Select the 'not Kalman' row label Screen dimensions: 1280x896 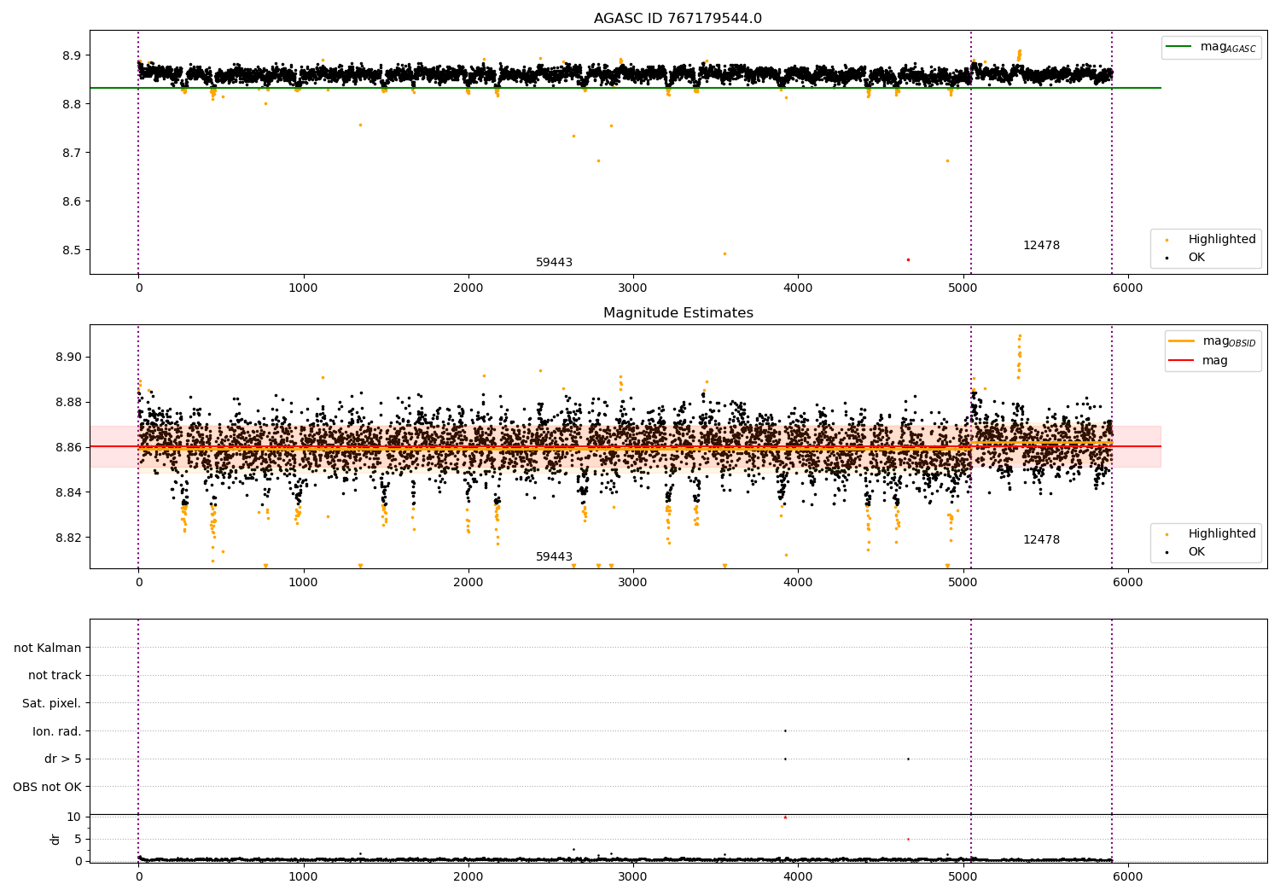pyautogui.click(x=48, y=648)
